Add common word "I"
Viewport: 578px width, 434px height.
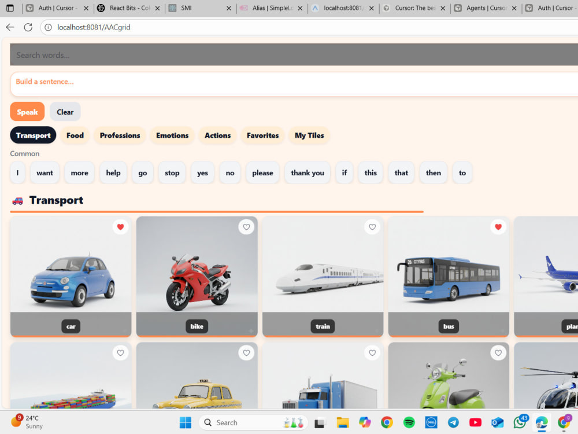click(17, 172)
